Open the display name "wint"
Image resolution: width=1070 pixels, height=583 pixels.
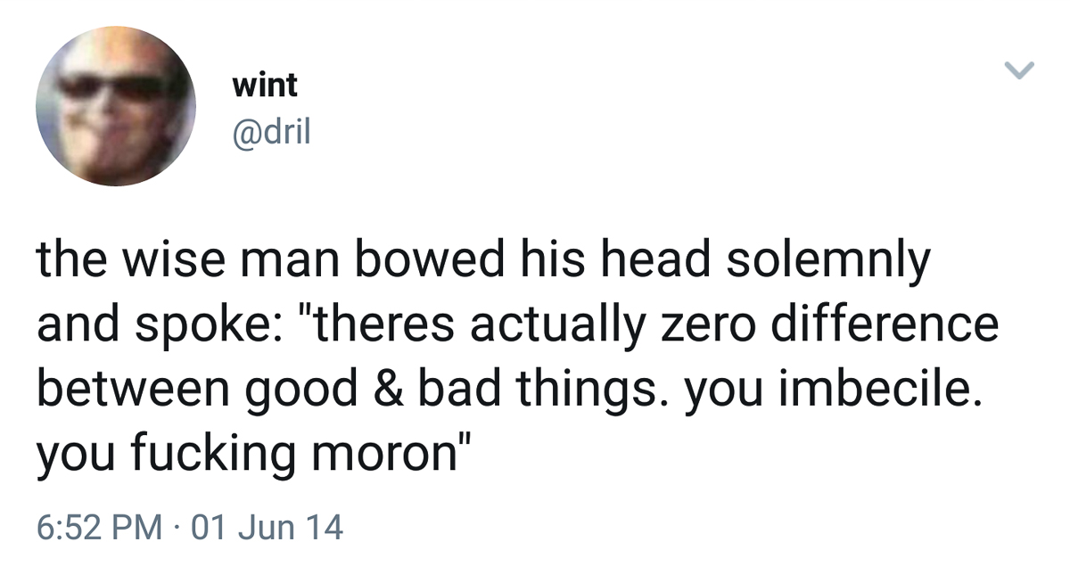(264, 86)
